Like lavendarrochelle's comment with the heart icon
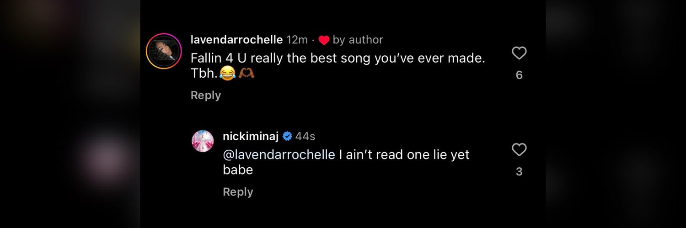This screenshot has width=686, height=228. [519, 53]
